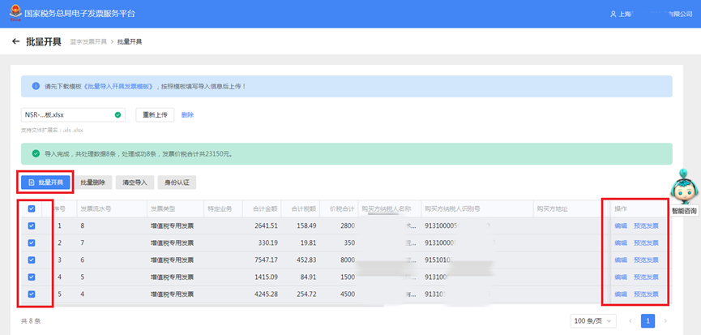Click the 特定业务 column header
Image resolution: width=701 pixels, height=335 pixels.
220,209
